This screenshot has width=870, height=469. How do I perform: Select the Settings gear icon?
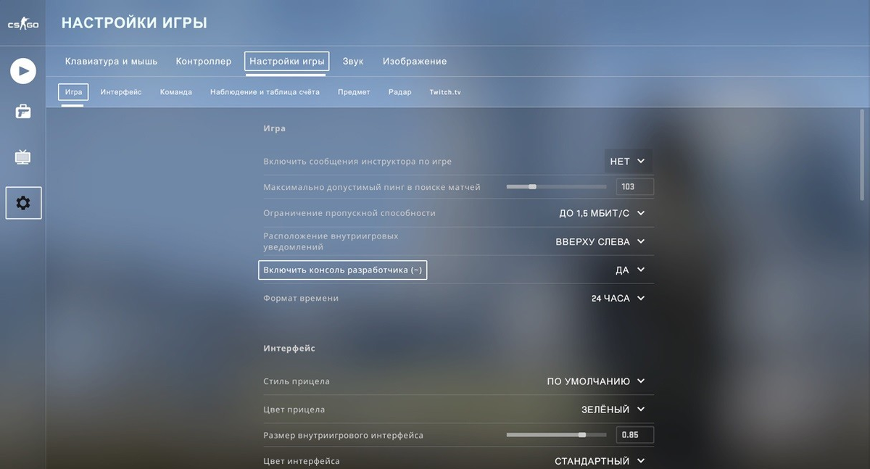(22, 202)
